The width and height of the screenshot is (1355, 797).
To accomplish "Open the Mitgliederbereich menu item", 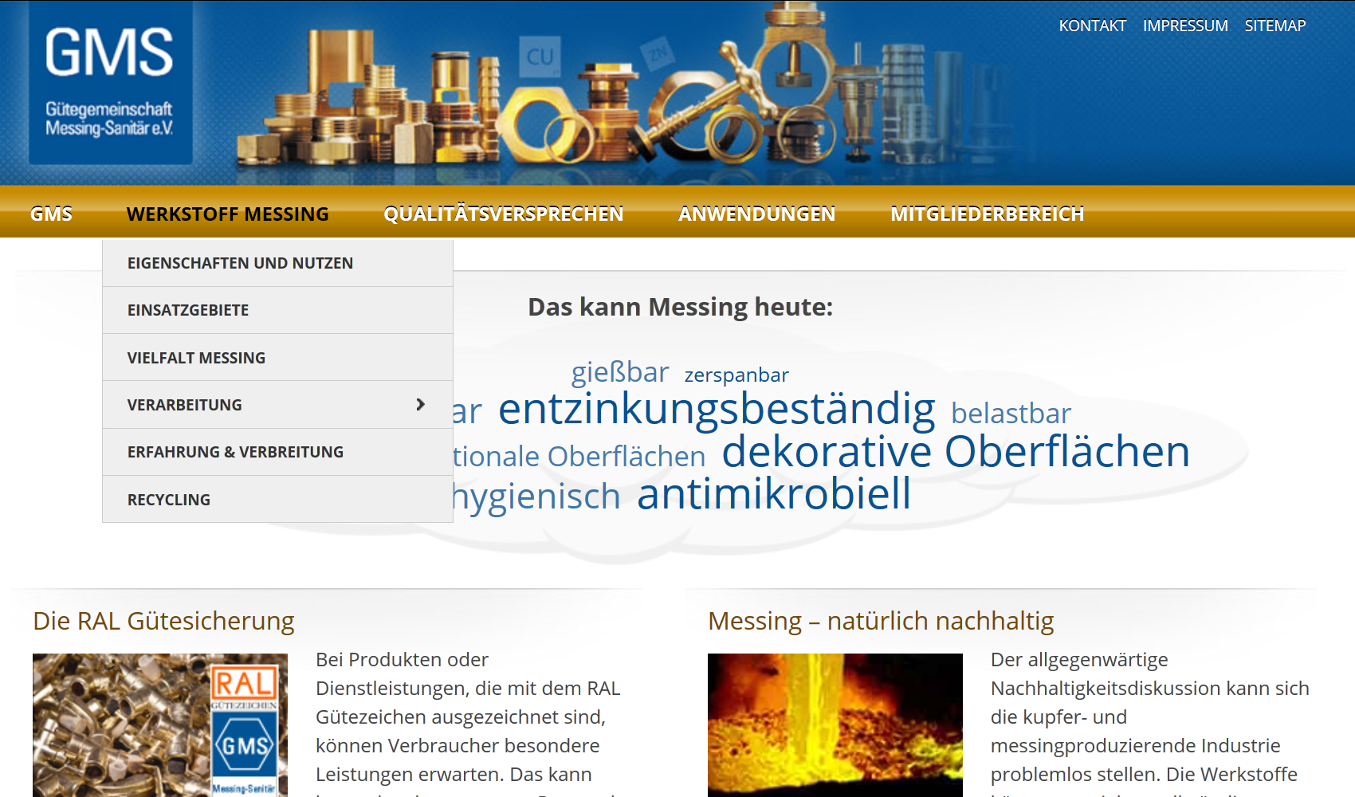I will pos(987,214).
